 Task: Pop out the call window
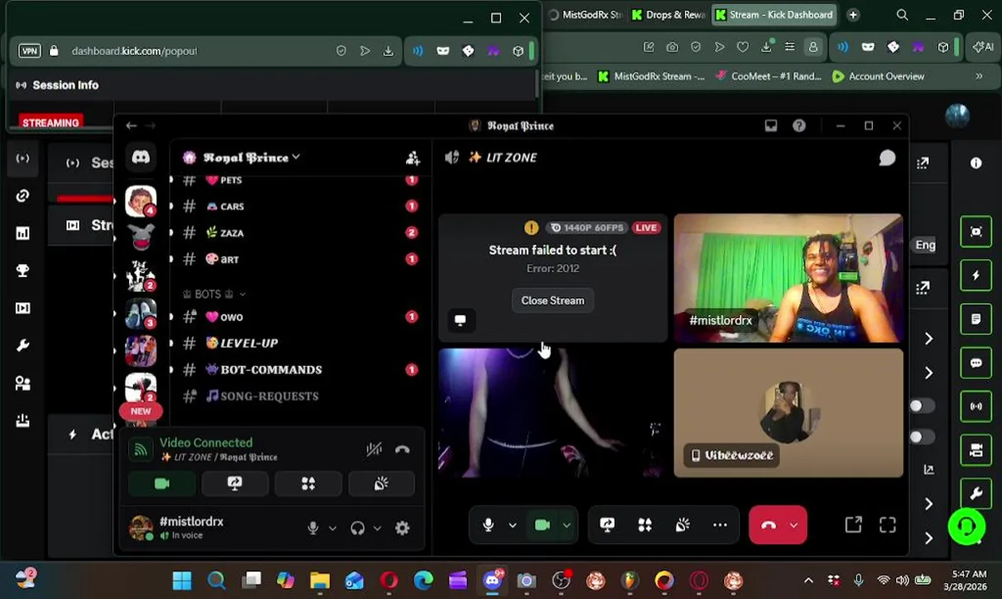853,525
